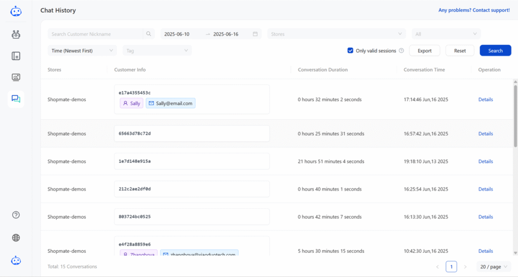
Task: Select page 1 in pagination
Action: click(x=451, y=267)
